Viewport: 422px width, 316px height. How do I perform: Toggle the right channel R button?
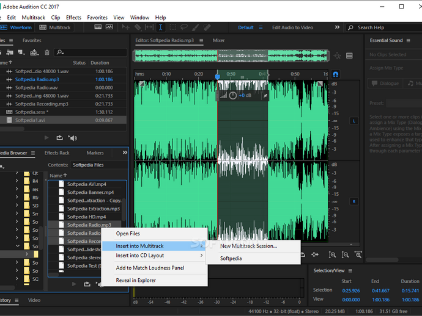tap(354, 201)
